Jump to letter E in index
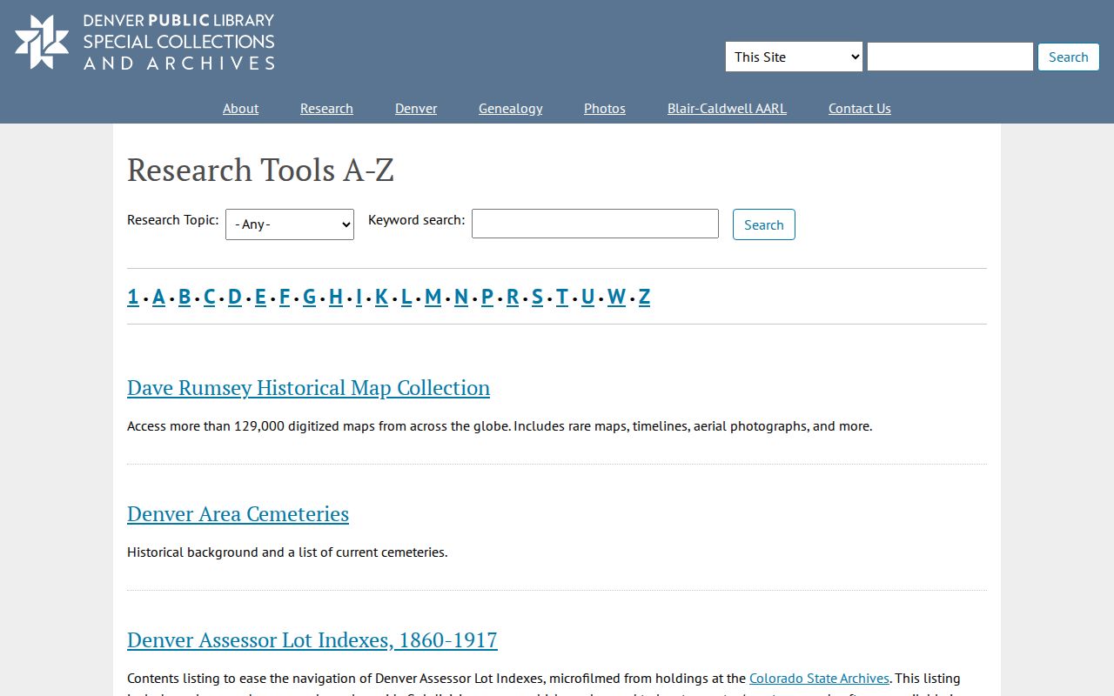The width and height of the screenshot is (1114, 696). pos(260,297)
